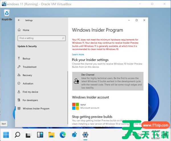Close the Settings window
The width and height of the screenshot is (171, 141).
click(144, 20)
